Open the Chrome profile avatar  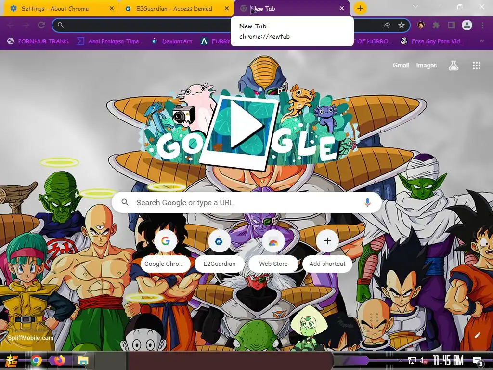pyautogui.click(x=467, y=25)
